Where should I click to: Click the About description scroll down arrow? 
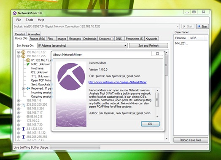(157, 117)
